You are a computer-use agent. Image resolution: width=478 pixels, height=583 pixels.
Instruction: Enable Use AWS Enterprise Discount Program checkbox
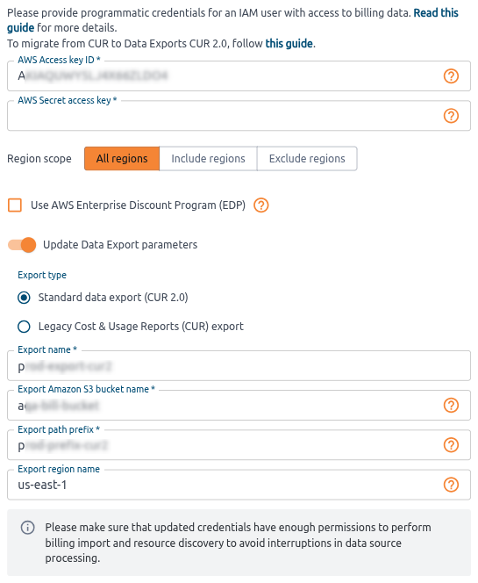[15, 205]
